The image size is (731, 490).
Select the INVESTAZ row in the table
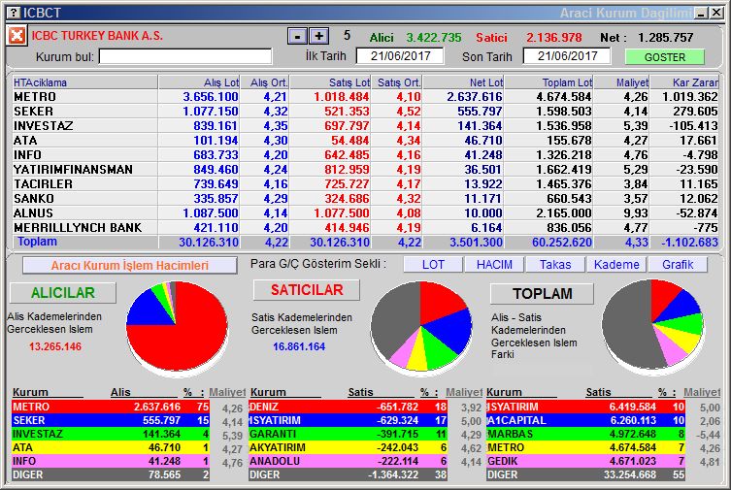pos(365,126)
